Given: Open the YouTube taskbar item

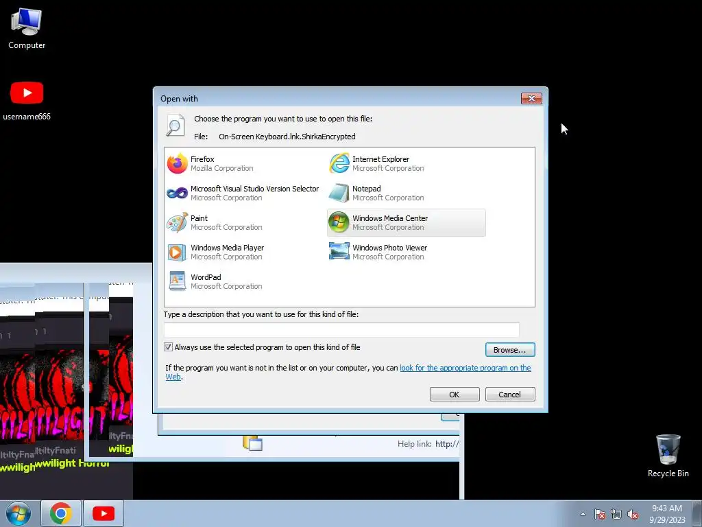Looking at the screenshot, I should (x=104, y=513).
